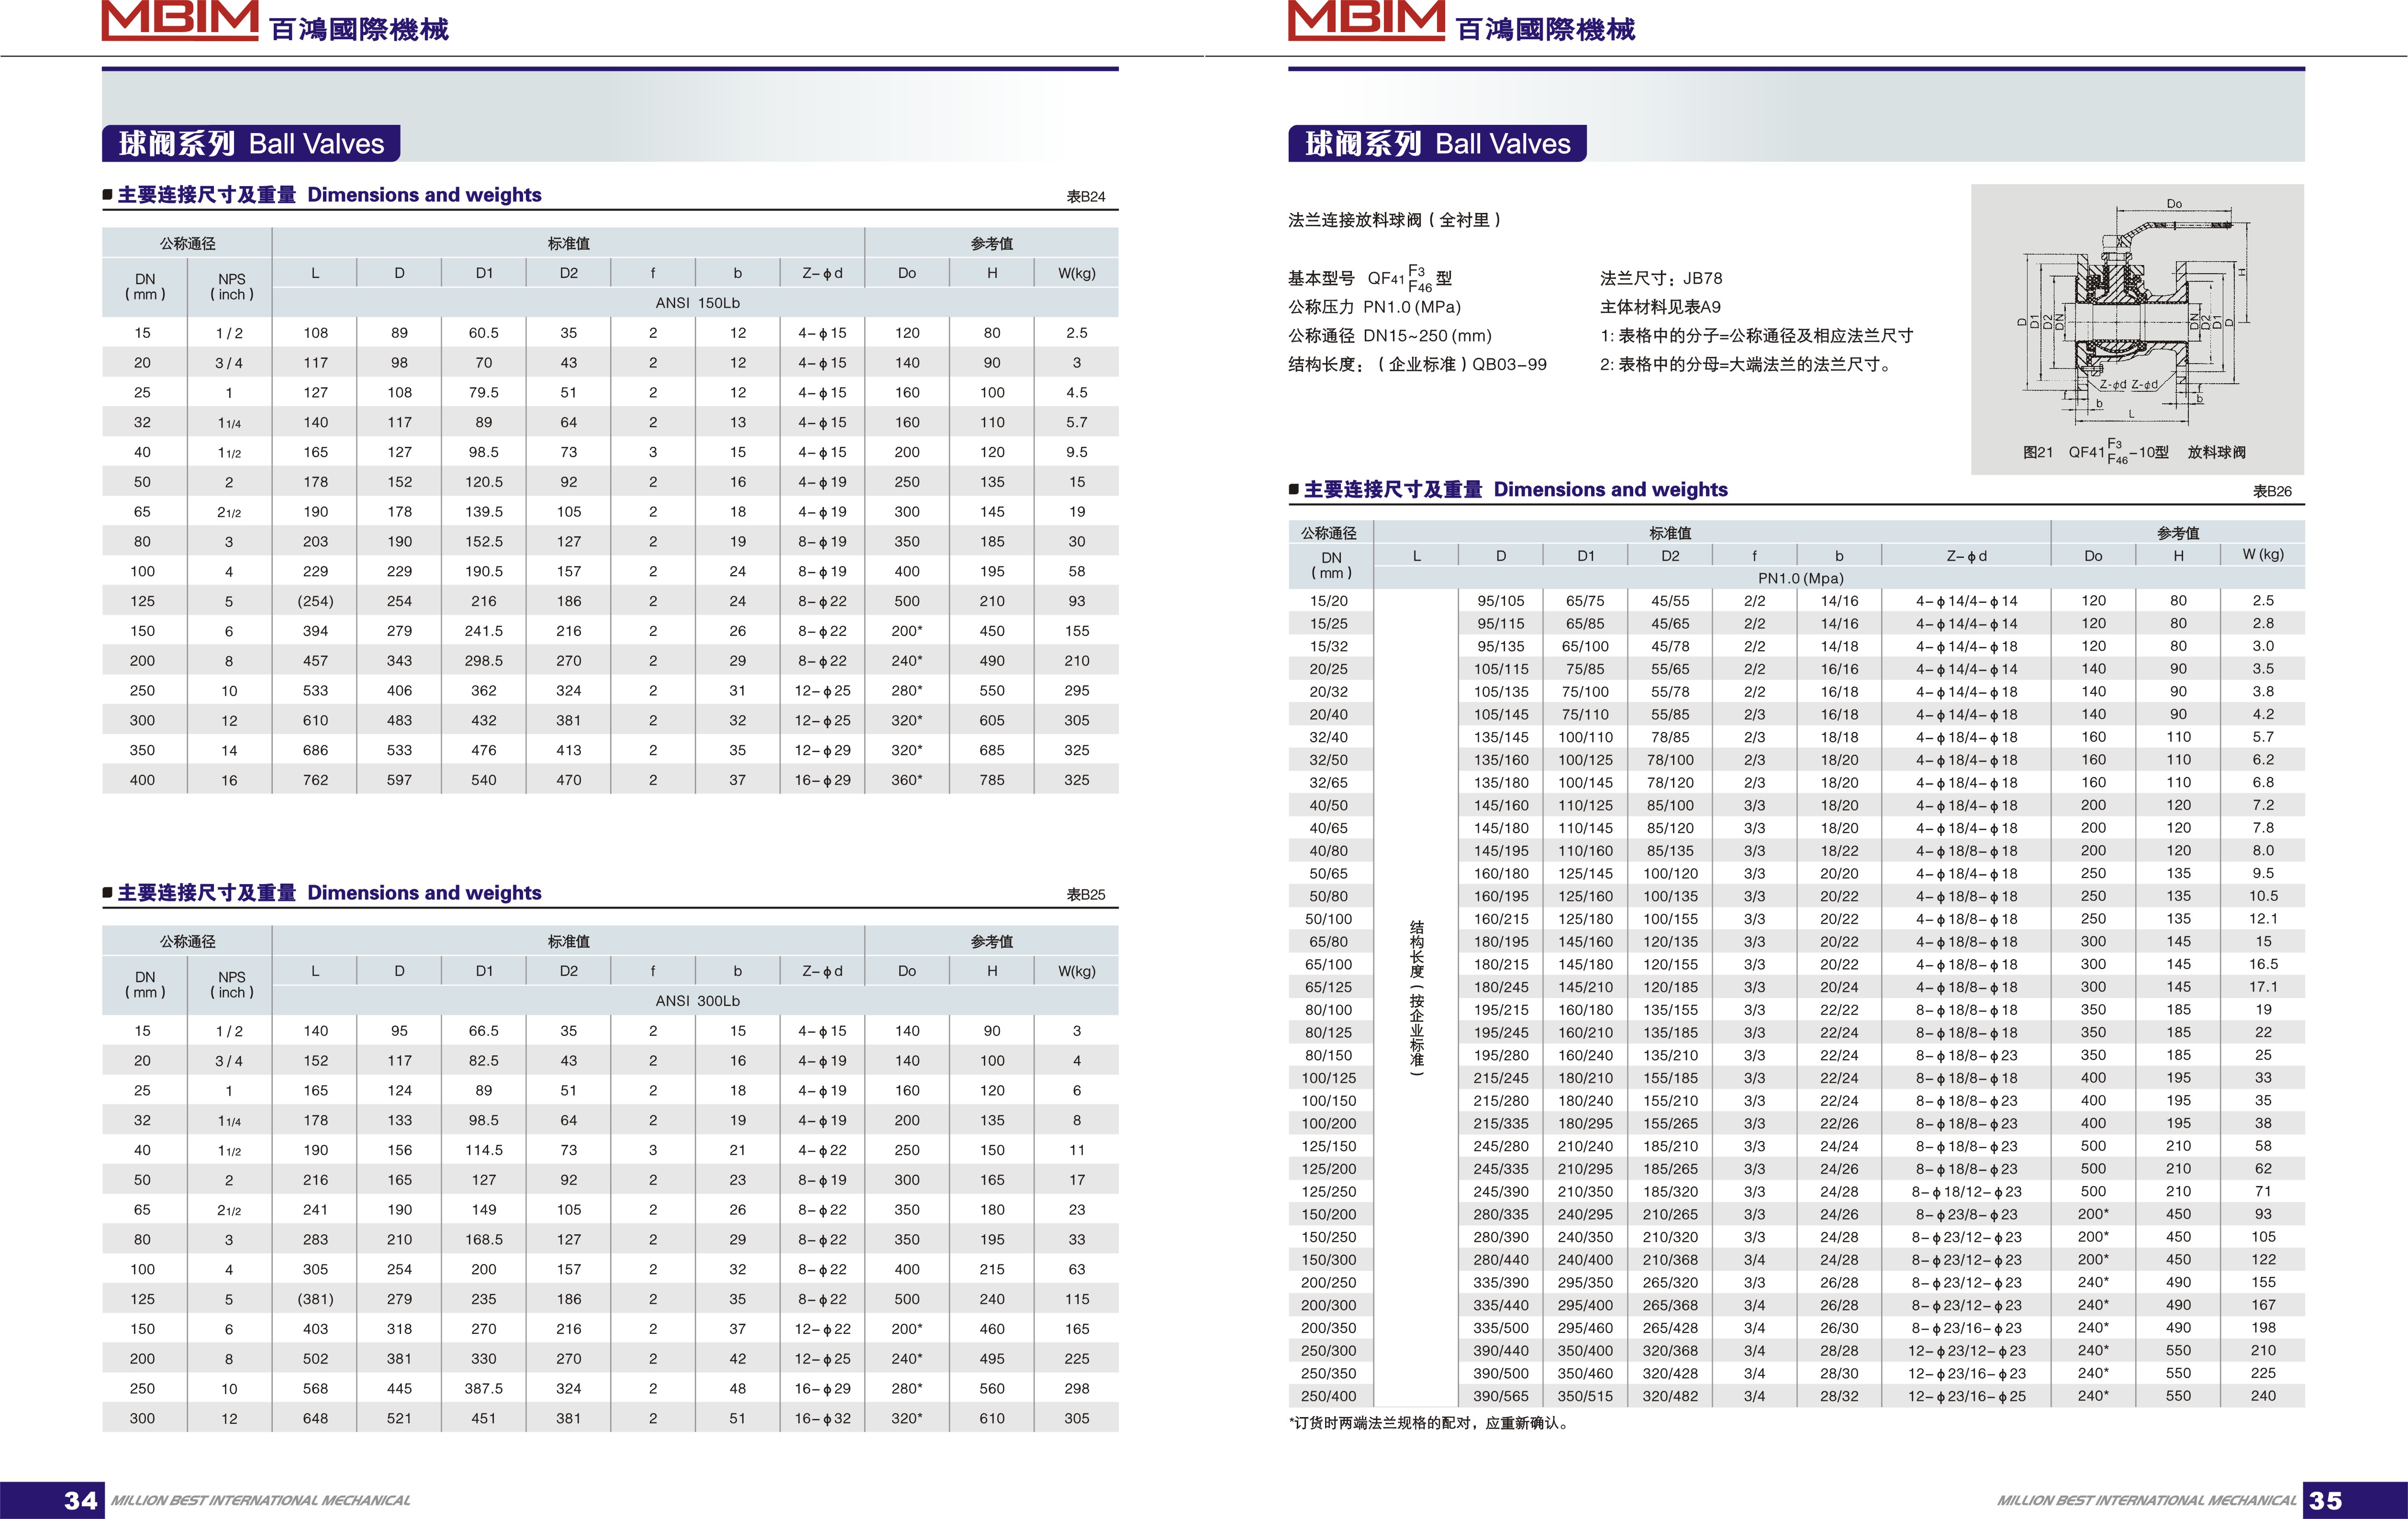The image size is (2408, 1519).
Task: Select the '(254)' cell in table B24
Action: coord(315,601)
